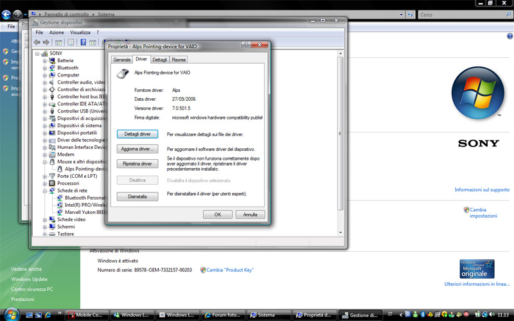
Task: Switch to Mobile Co... taskbar button
Action: pyautogui.click(x=87, y=315)
